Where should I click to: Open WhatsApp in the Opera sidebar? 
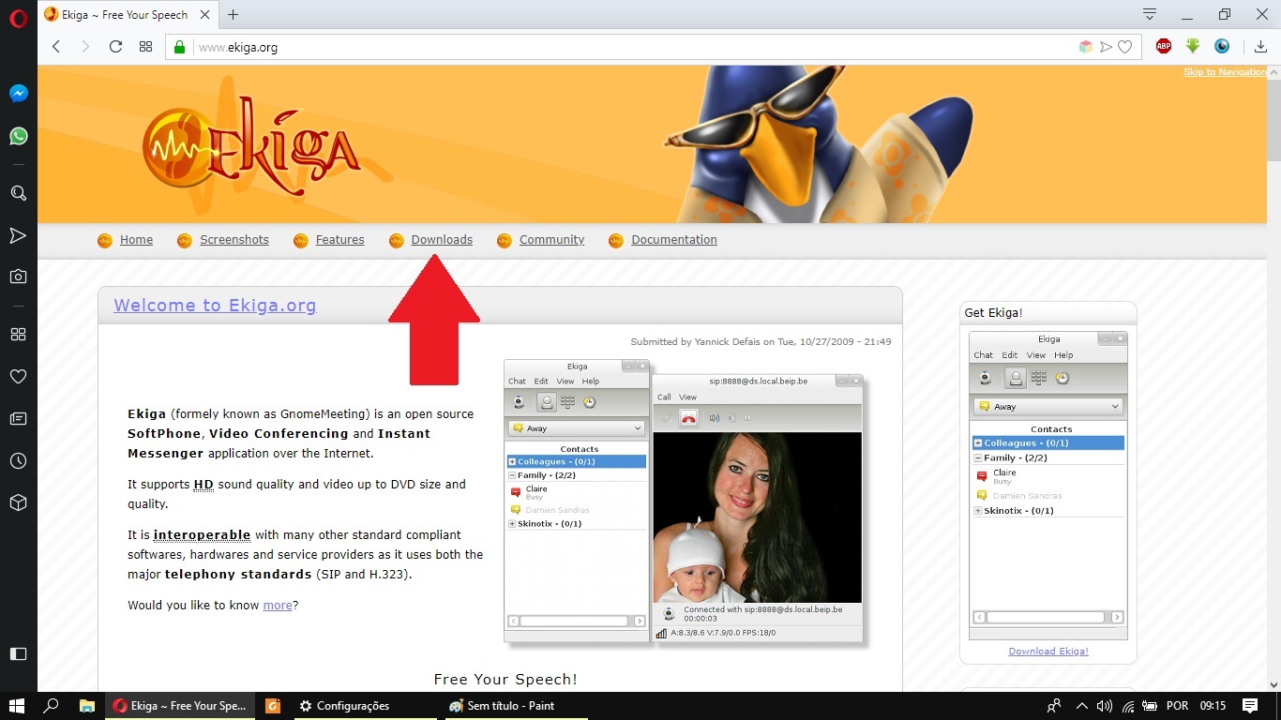click(x=18, y=137)
